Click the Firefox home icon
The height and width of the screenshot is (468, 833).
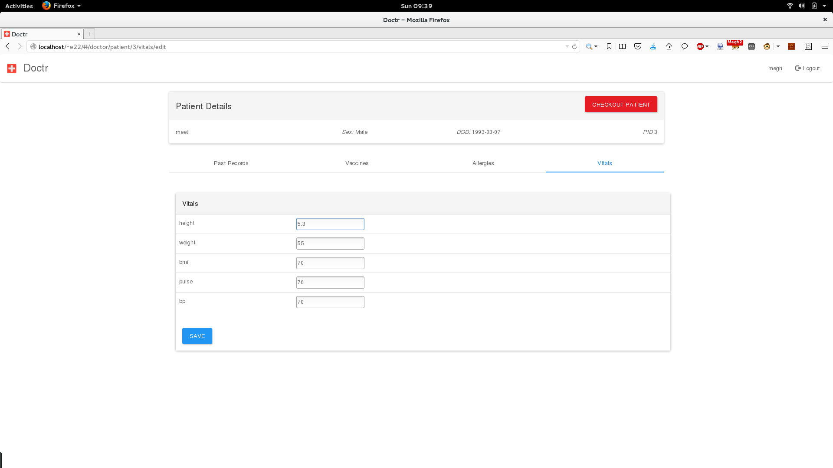(x=669, y=46)
